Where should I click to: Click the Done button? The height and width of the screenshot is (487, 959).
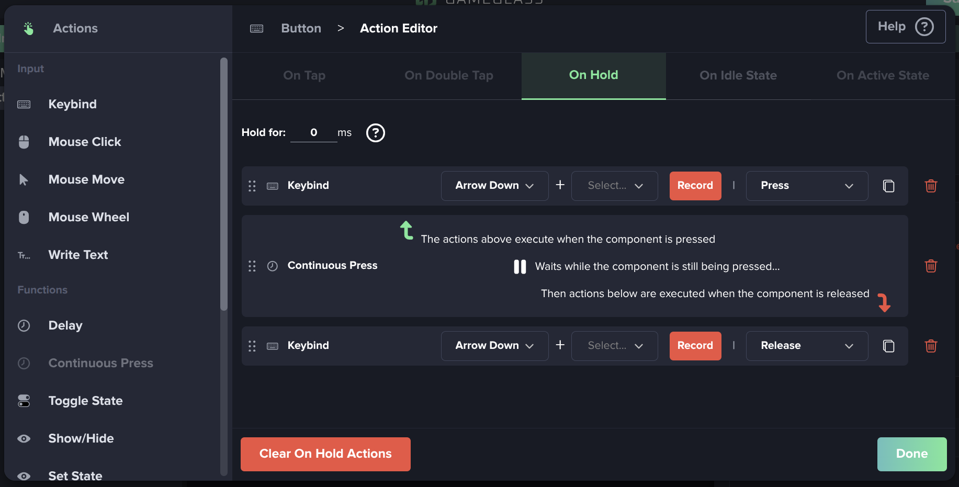point(912,454)
